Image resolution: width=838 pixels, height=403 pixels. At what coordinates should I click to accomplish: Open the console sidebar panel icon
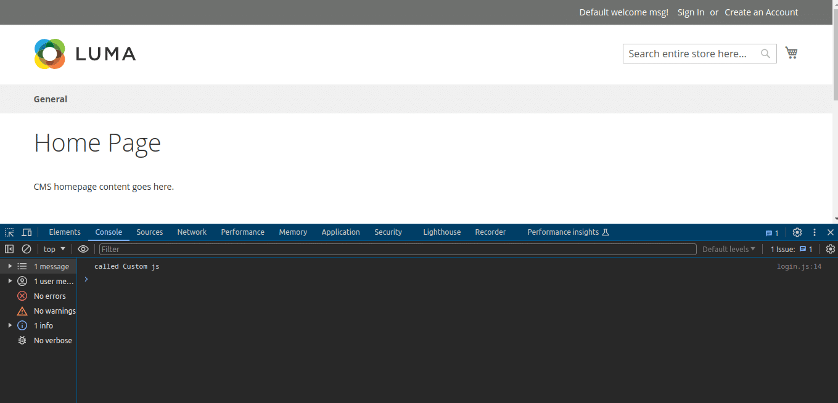click(9, 248)
